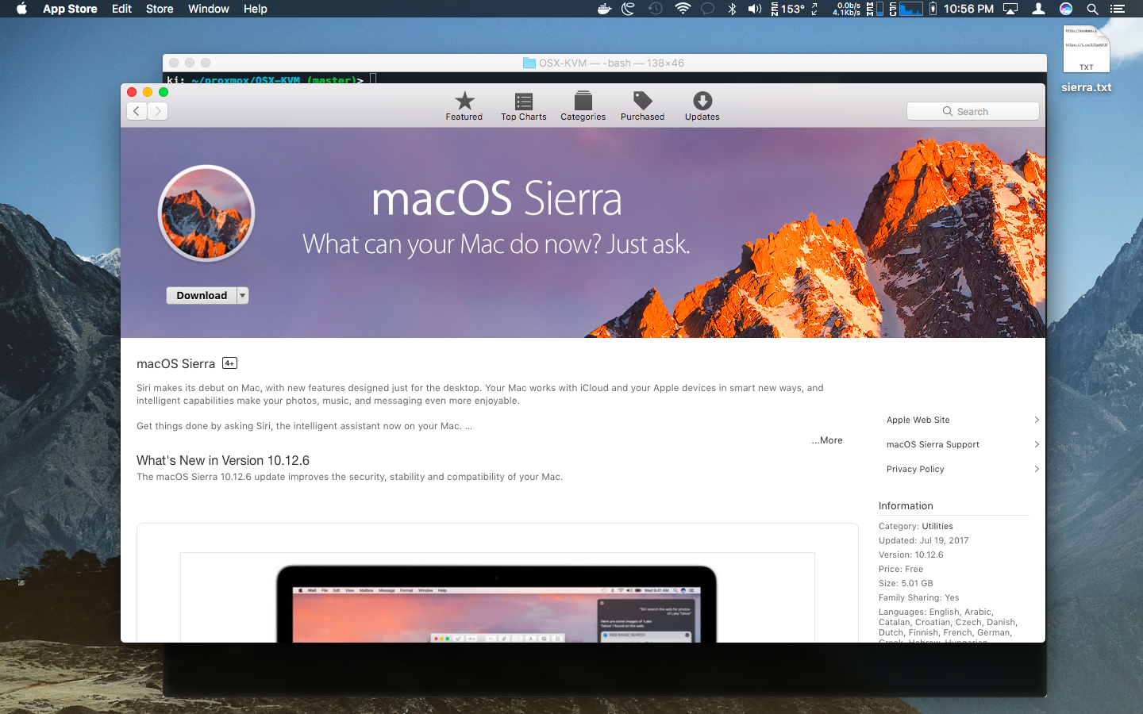Open the user account menu bar icon
This screenshot has width=1143, height=714.
tap(1038, 9)
